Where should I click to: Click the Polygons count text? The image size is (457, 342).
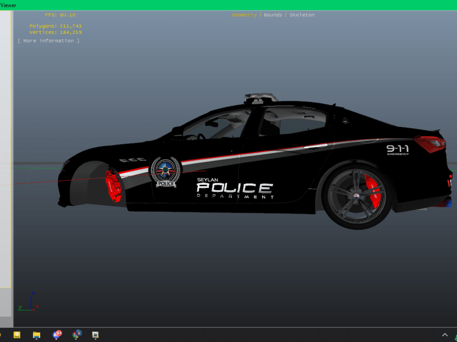[x=55, y=26]
